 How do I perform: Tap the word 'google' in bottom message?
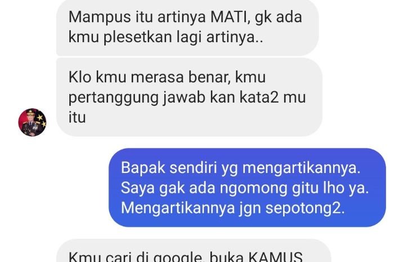point(178,257)
